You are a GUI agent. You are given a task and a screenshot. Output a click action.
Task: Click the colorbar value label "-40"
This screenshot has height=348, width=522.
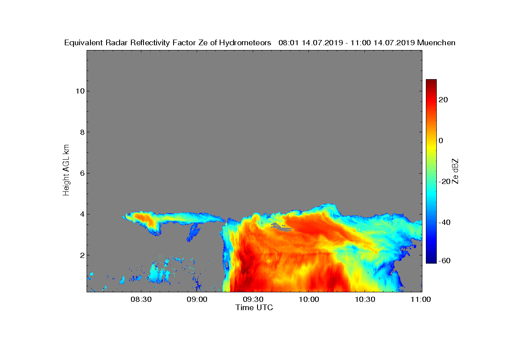click(x=445, y=222)
